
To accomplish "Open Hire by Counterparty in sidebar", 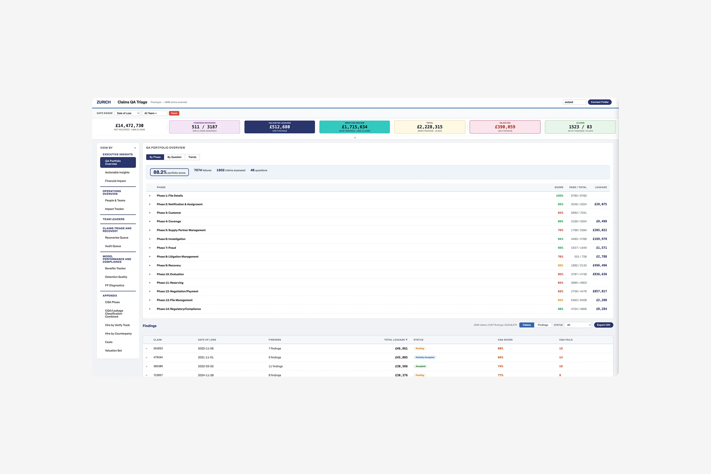I will [x=118, y=333].
